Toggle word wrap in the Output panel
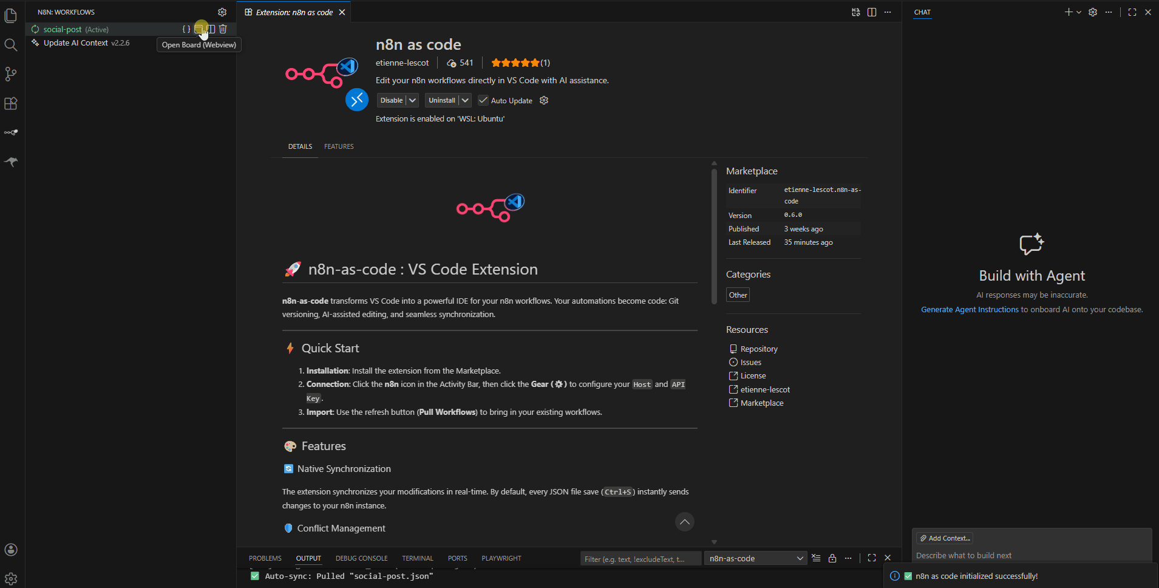 pos(848,558)
